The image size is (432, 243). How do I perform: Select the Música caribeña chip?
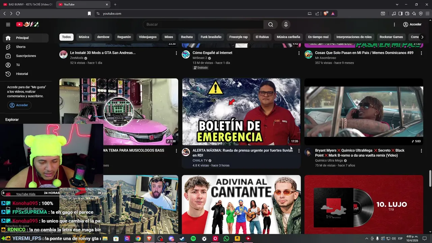(289, 37)
